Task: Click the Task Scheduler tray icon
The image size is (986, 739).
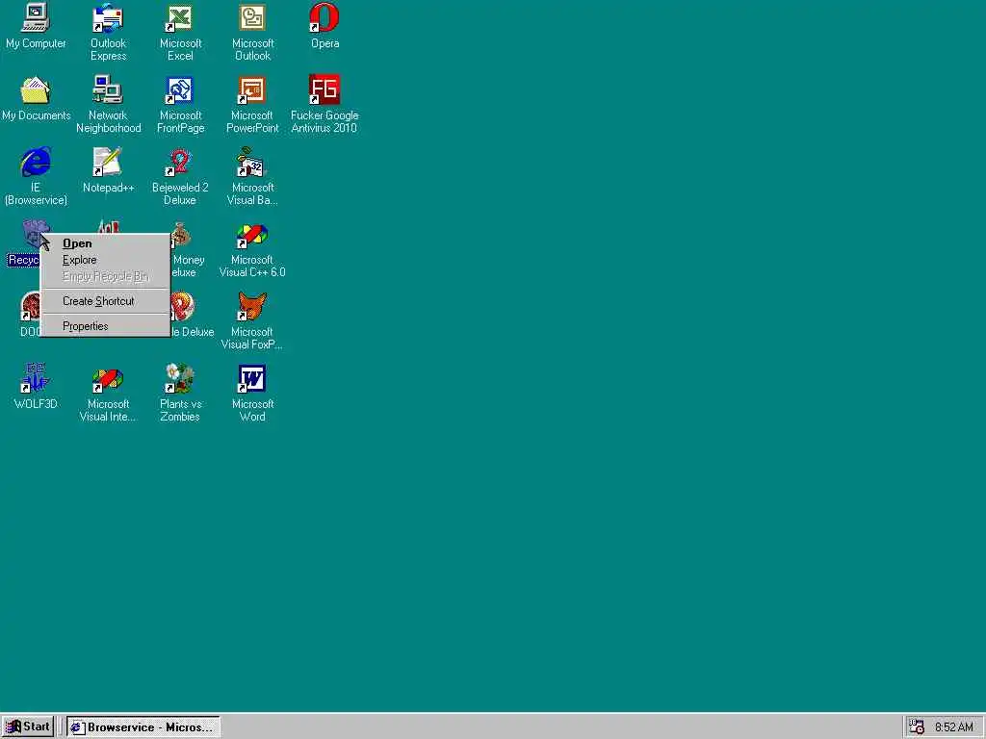Action: click(x=917, y=727)
